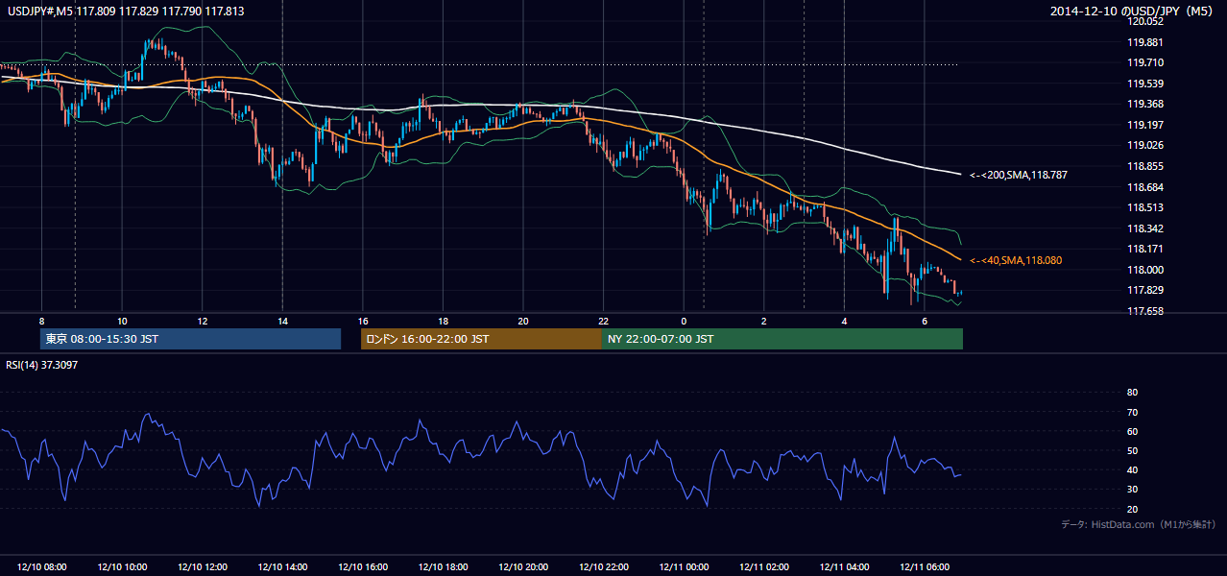
Task: Click hour tick 18 under price chart
Action: coord(443,321)
